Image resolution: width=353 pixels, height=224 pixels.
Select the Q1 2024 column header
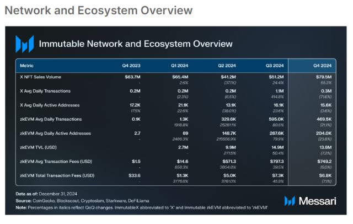click(x=180, y=65)
